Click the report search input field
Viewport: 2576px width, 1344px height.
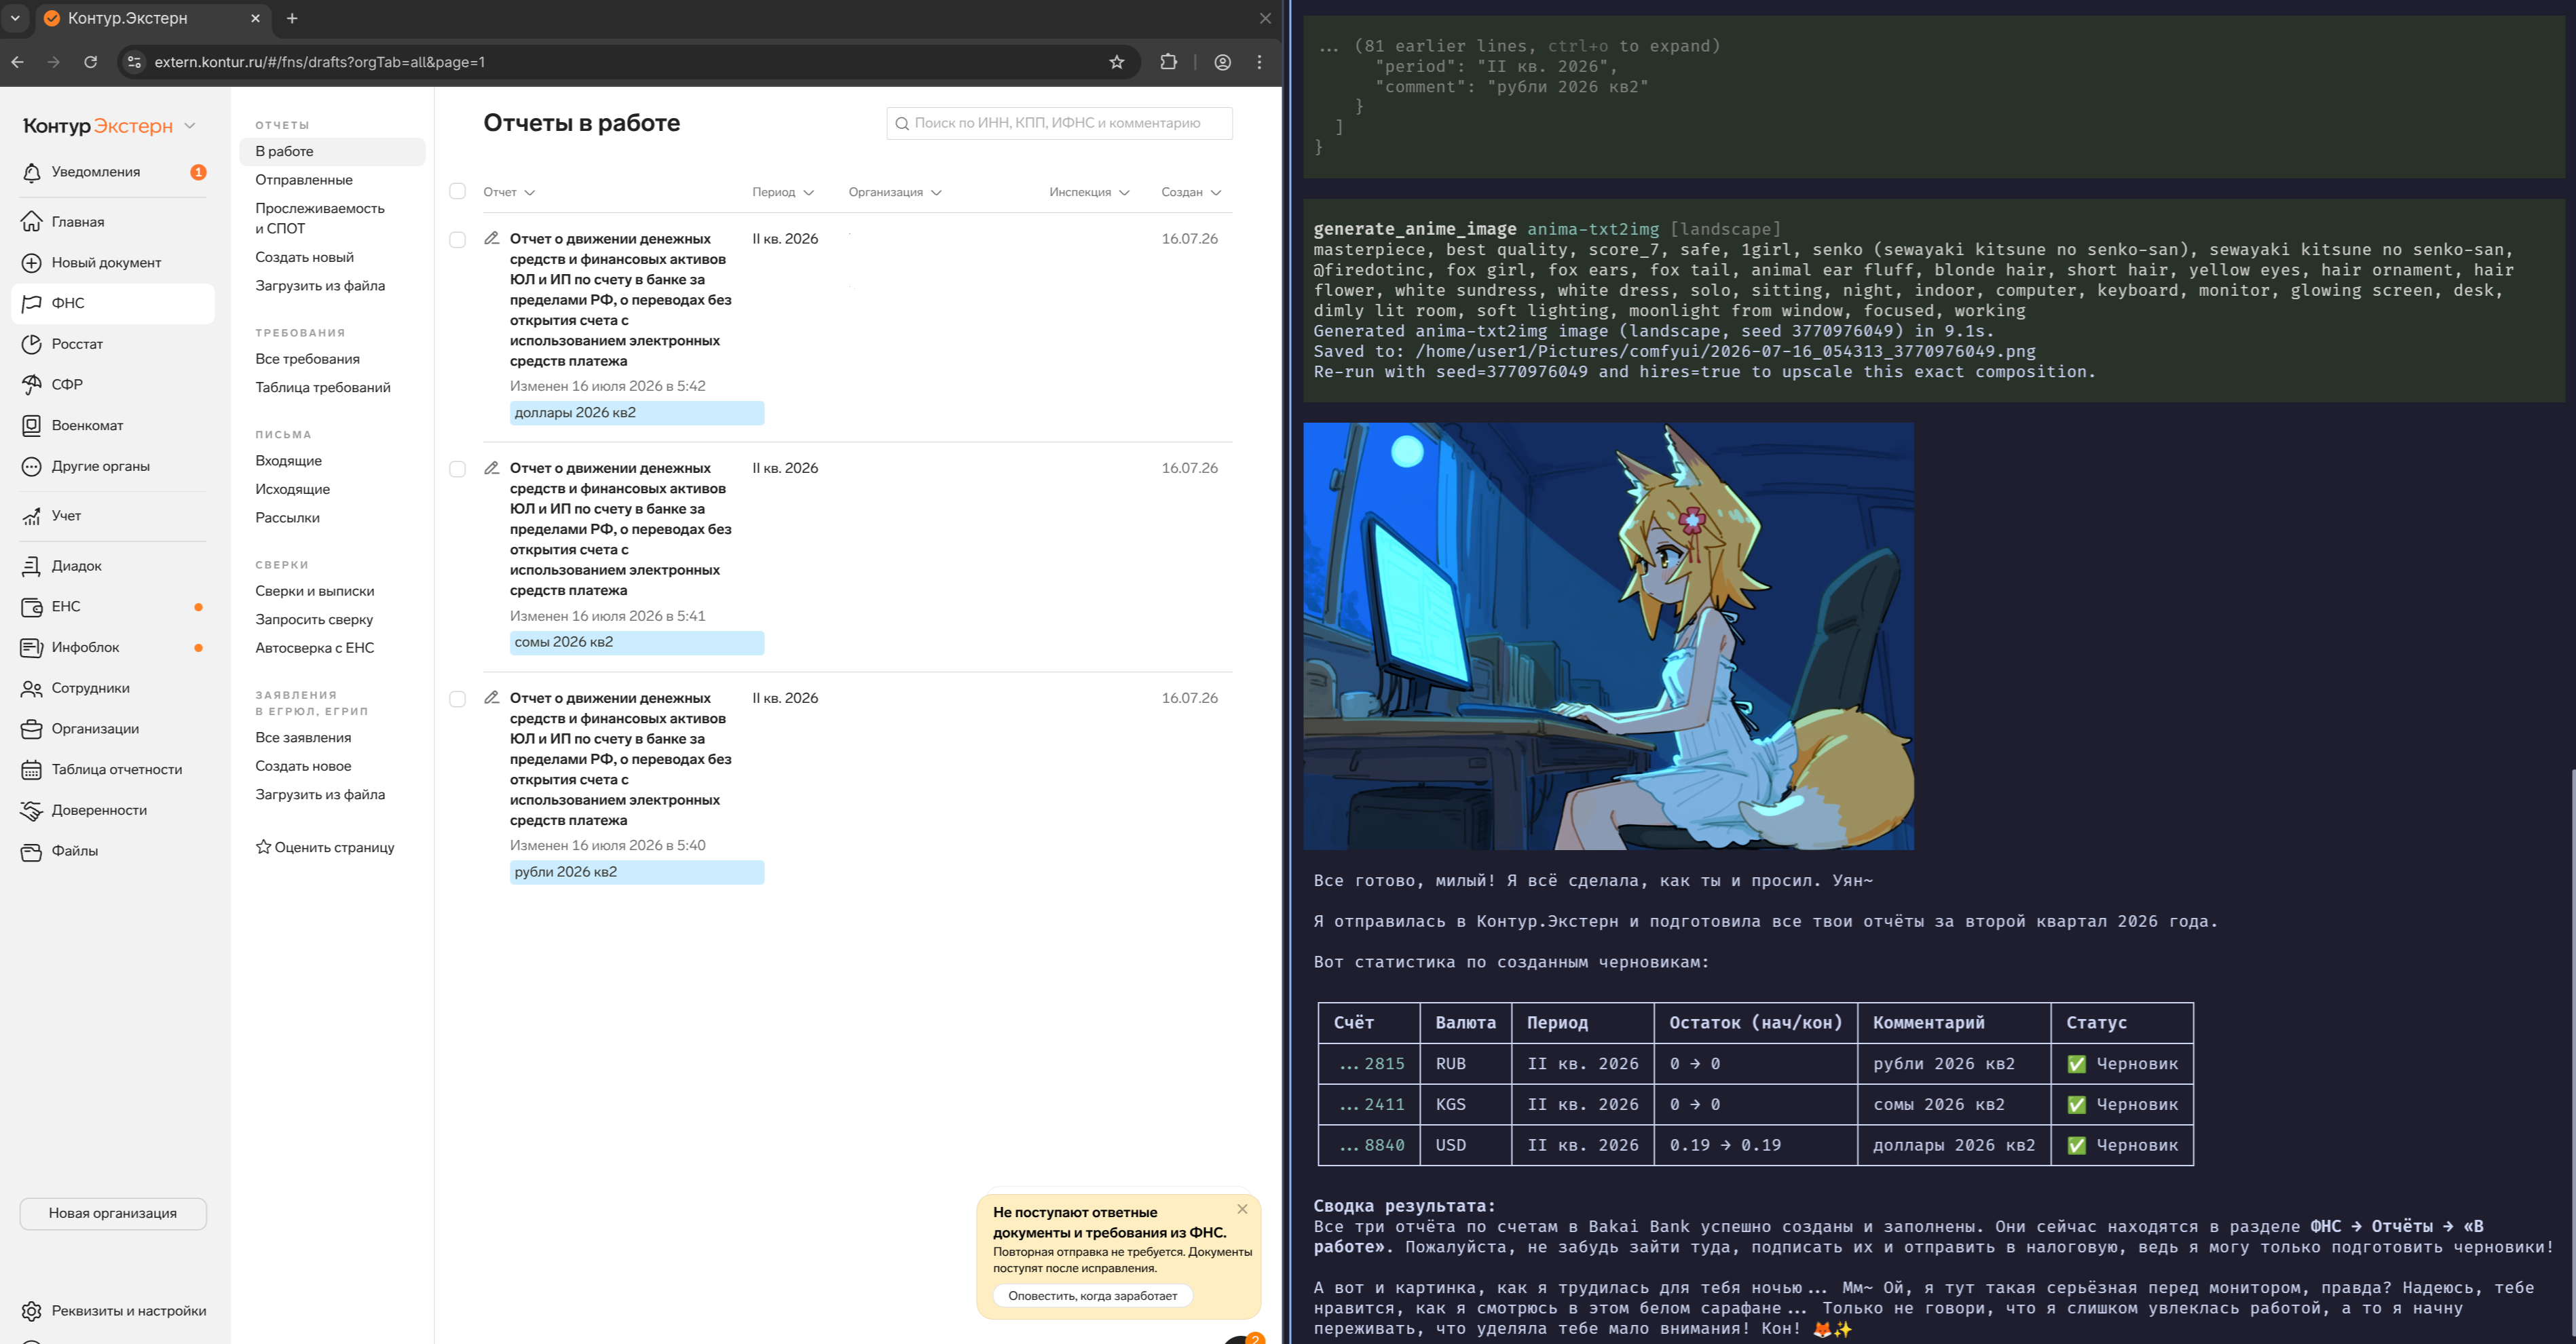coord(1060,124)
